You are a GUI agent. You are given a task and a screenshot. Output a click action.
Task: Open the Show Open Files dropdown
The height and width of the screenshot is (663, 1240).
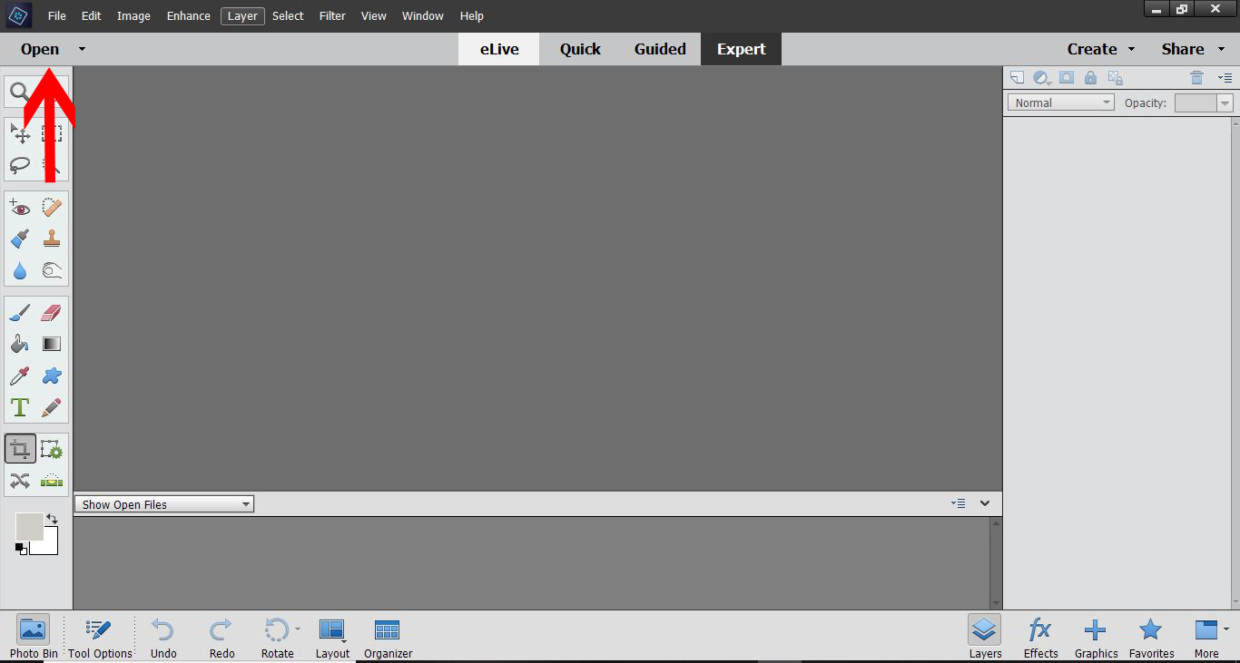coord(164,504)
